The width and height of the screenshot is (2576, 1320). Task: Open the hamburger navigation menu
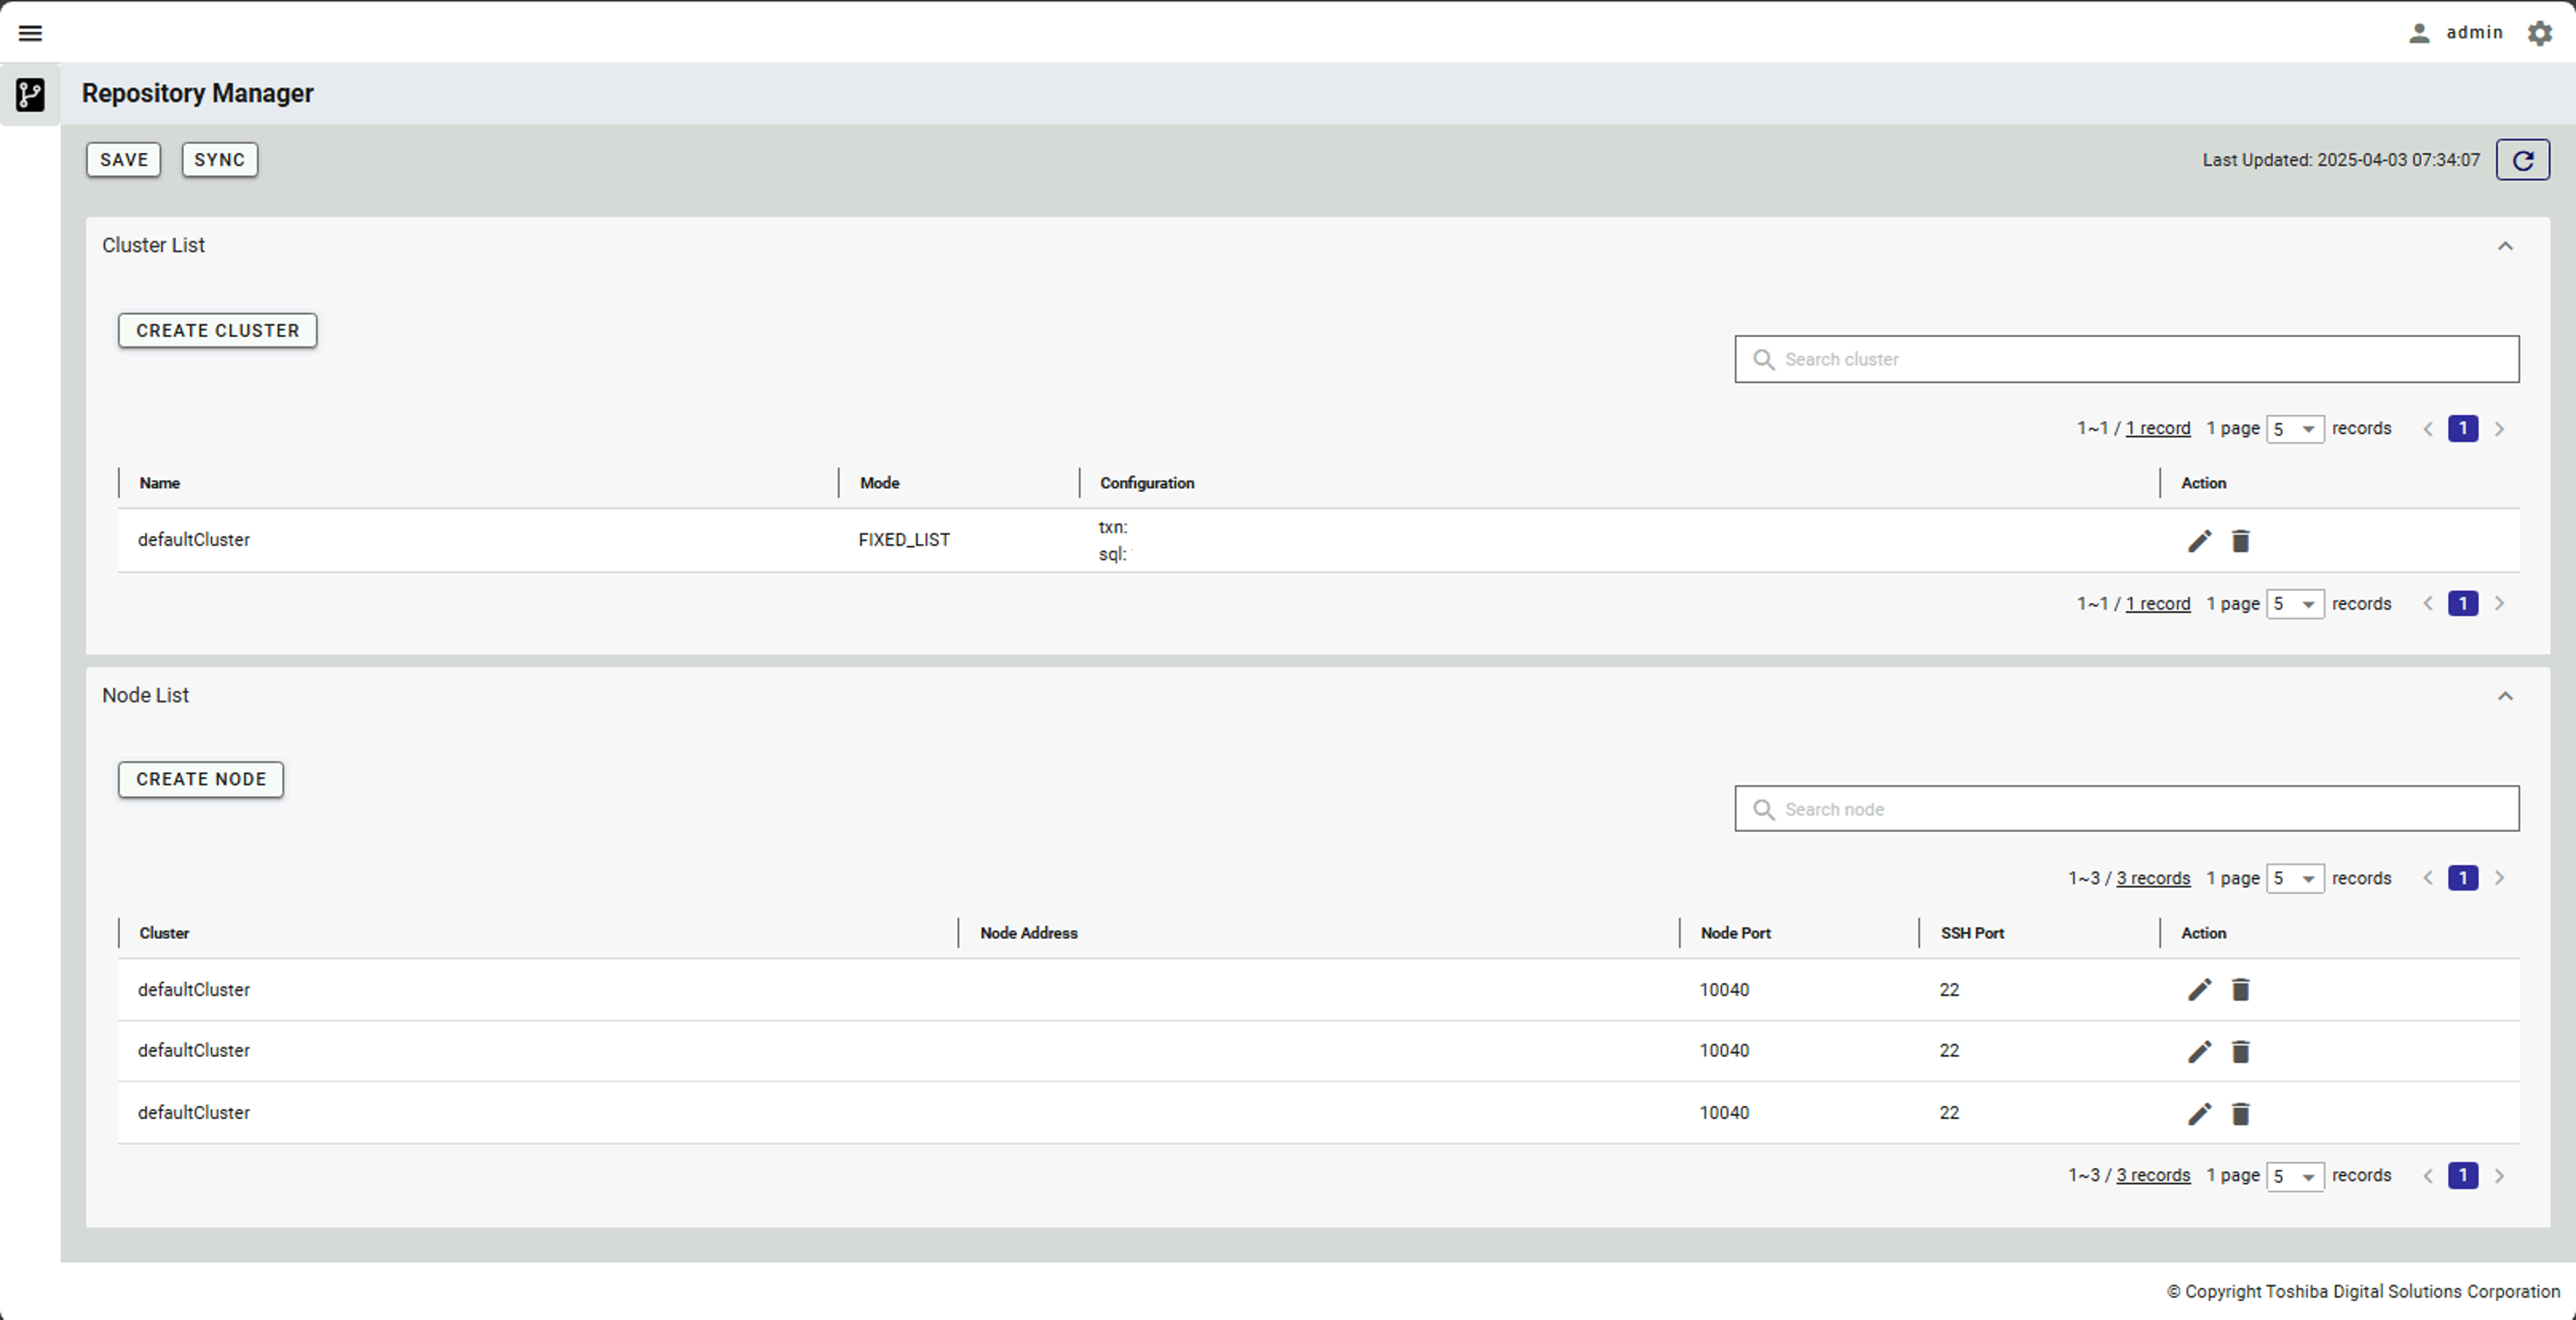pyautogui.click(x=30, y=33)
